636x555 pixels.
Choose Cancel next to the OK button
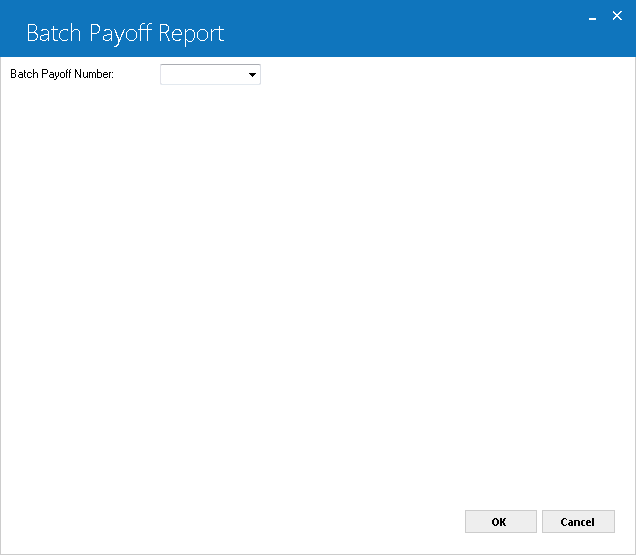coord(578,522)
